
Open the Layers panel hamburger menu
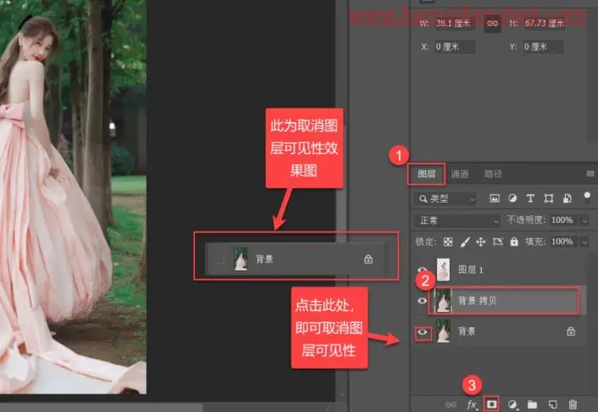[x=590, y=174]
